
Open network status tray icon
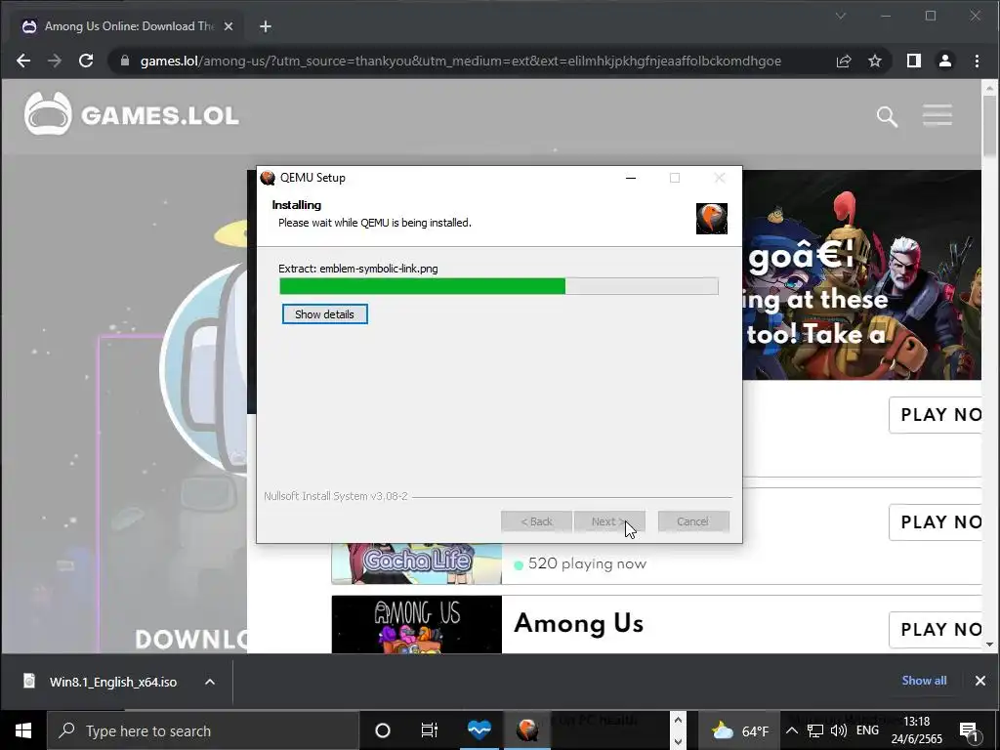(x=815, y=730)
